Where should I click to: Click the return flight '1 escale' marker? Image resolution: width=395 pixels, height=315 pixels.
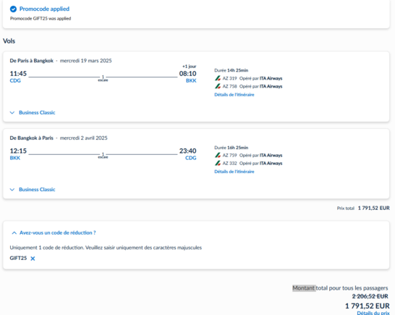pos(103,156)
